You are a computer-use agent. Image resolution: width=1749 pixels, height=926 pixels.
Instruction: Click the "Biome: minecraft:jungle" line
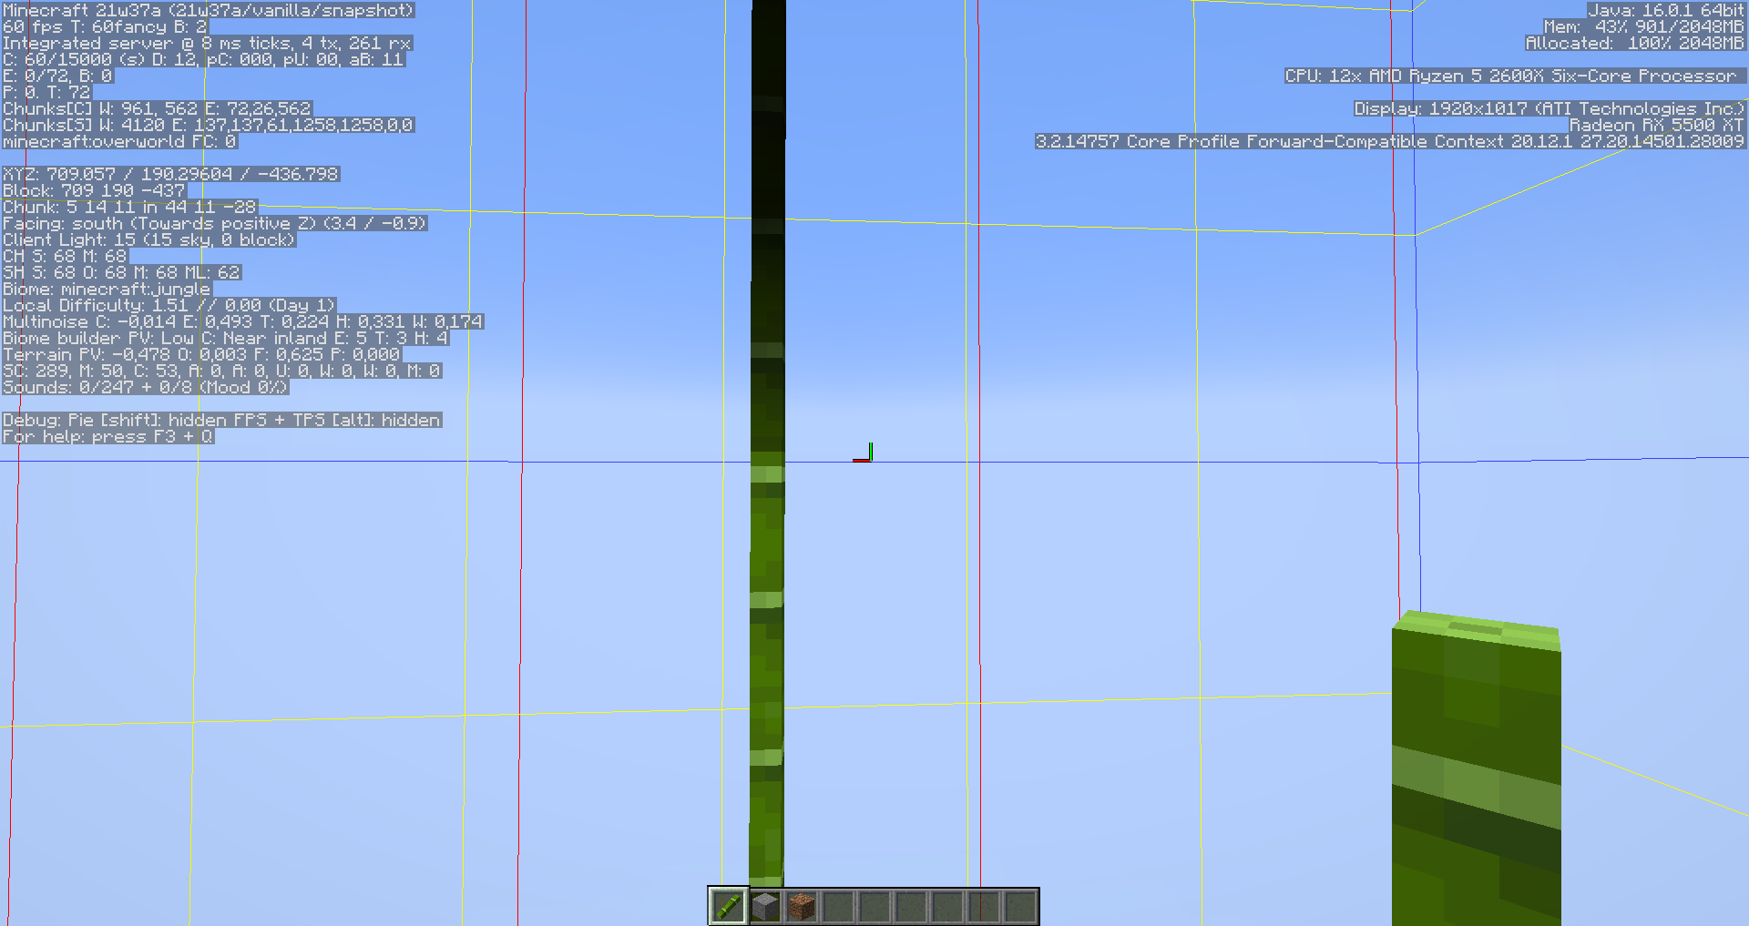tap(107, 289)
